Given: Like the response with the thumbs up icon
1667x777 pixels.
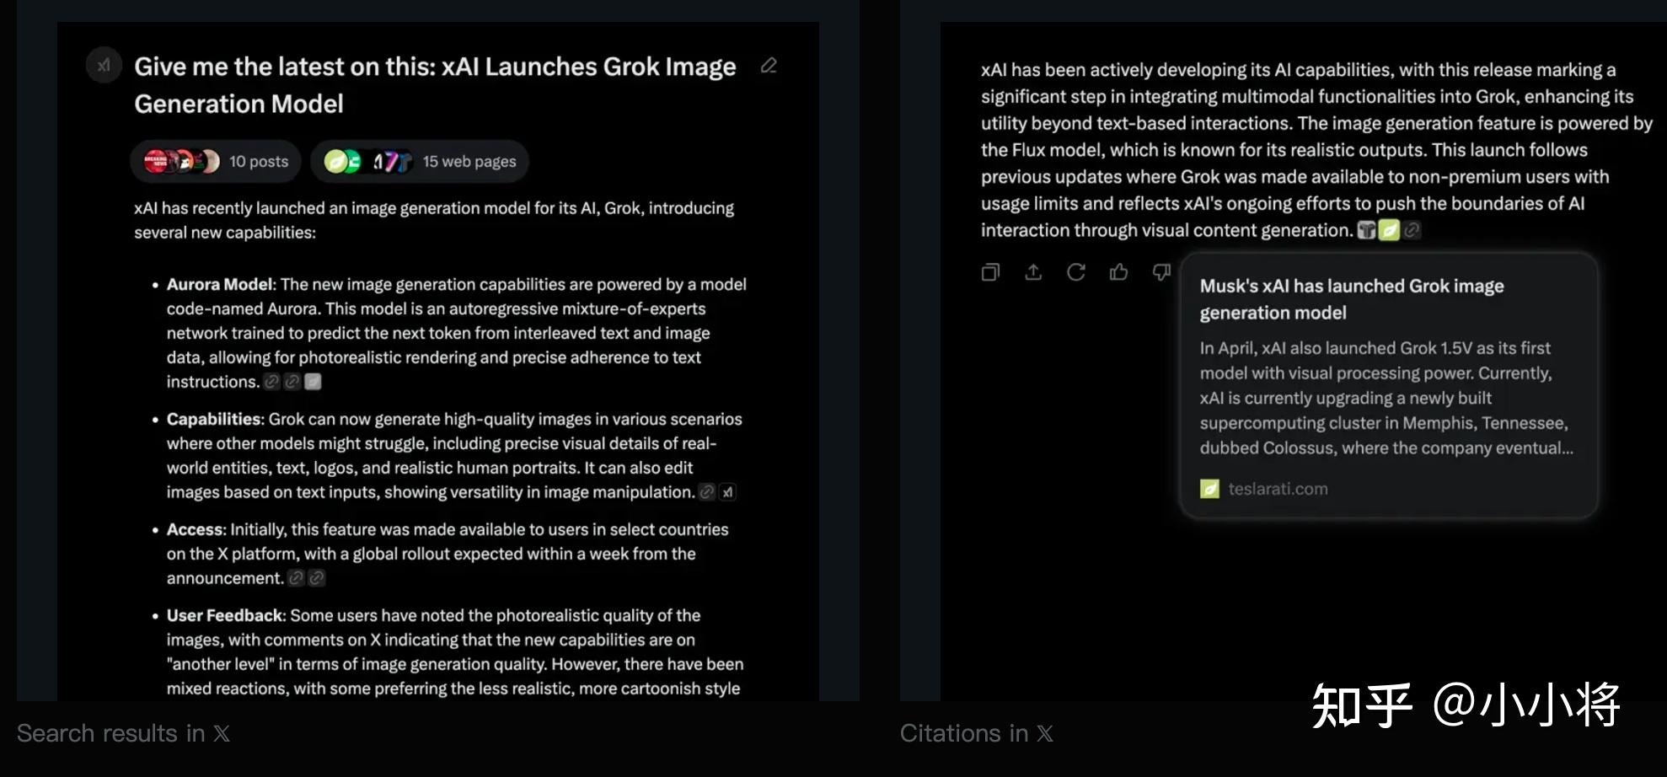Looking at the screenshot, I should (x=1119, y=272).
